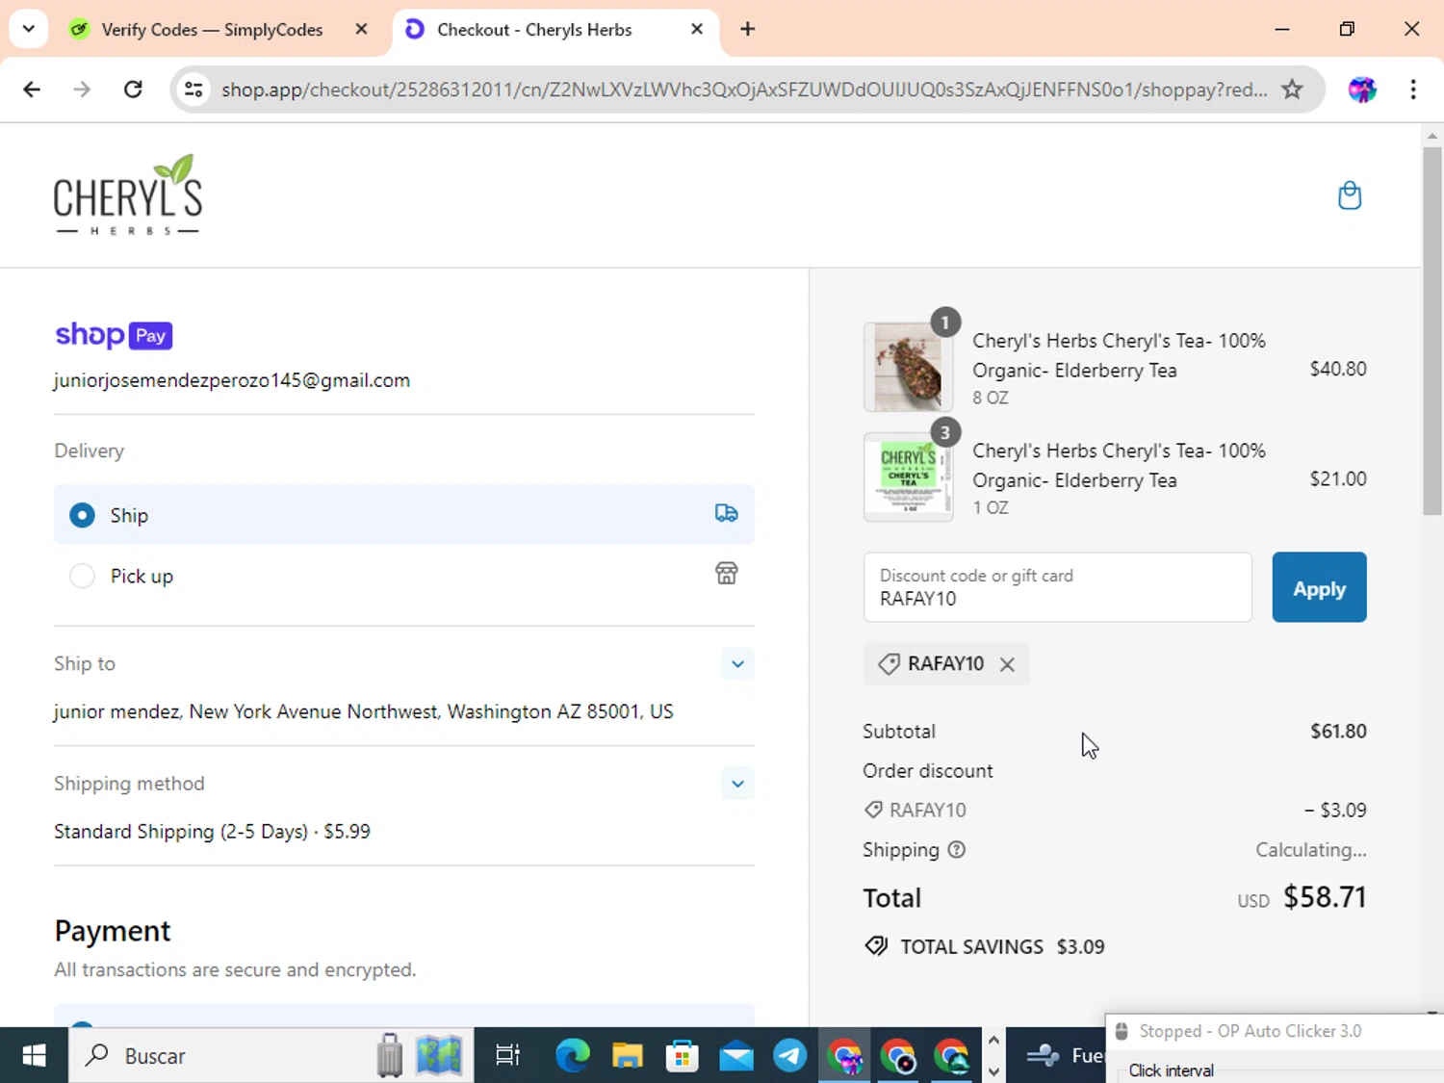
Task: Click the luggage and map search highlight icon
Action: pyautogui.click(x=419, y=1055)
